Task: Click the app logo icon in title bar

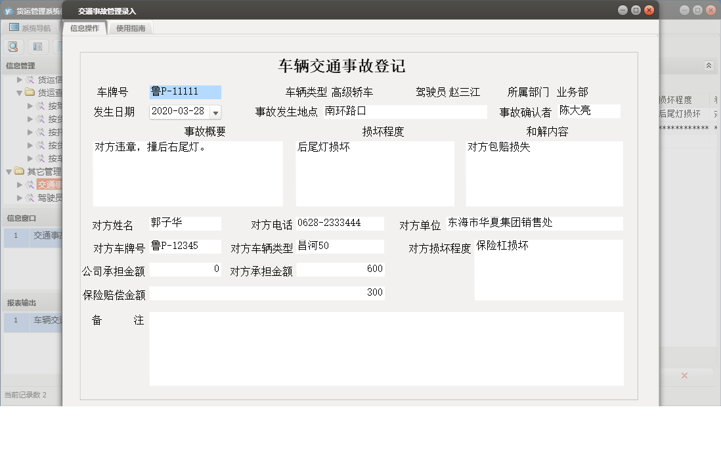Action: [x=9, y=11]
